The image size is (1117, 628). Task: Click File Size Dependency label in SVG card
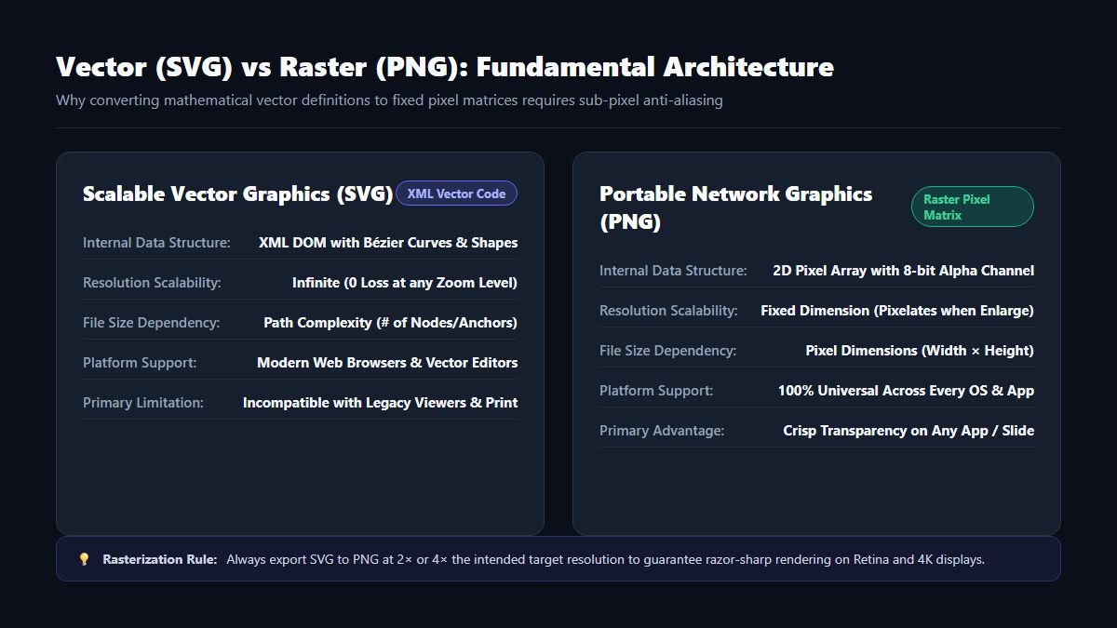click(152, 323)
